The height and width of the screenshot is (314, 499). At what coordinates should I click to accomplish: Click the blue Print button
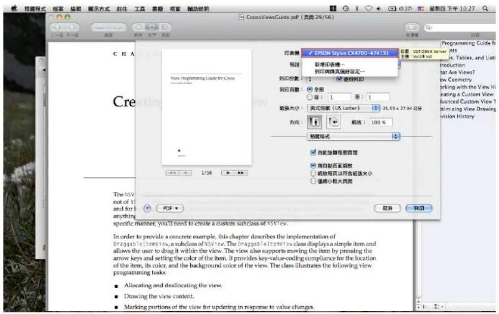tap(419, 209)
